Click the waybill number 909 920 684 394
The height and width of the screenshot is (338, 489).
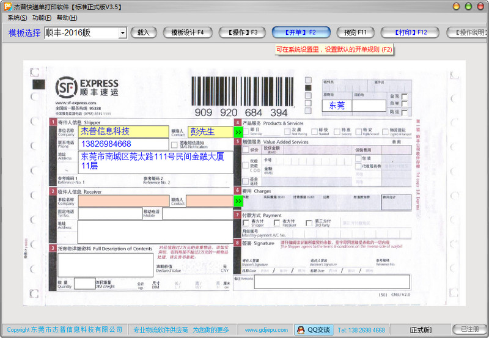[x=241, y=112]
